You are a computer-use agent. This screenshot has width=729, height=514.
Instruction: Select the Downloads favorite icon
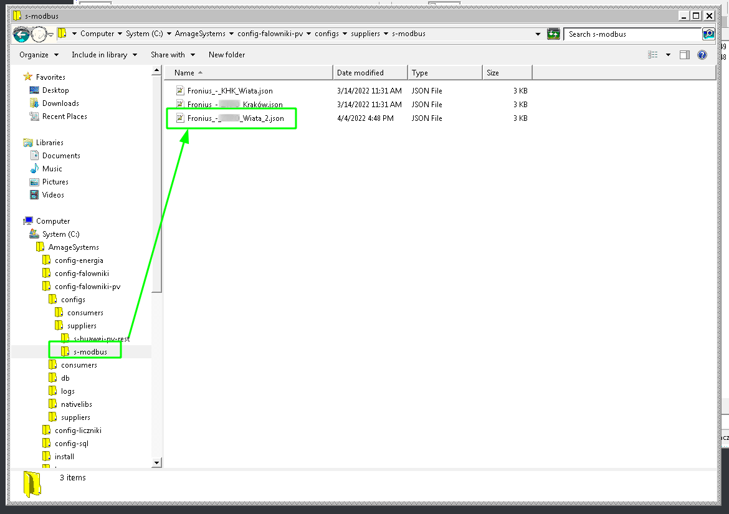[x=34, y=103]
